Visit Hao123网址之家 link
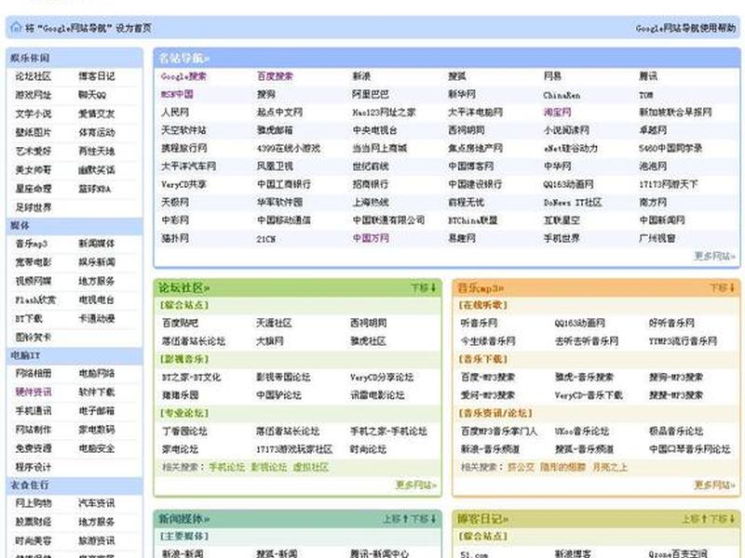Screen dimensions: 745x558 (384, 113)
